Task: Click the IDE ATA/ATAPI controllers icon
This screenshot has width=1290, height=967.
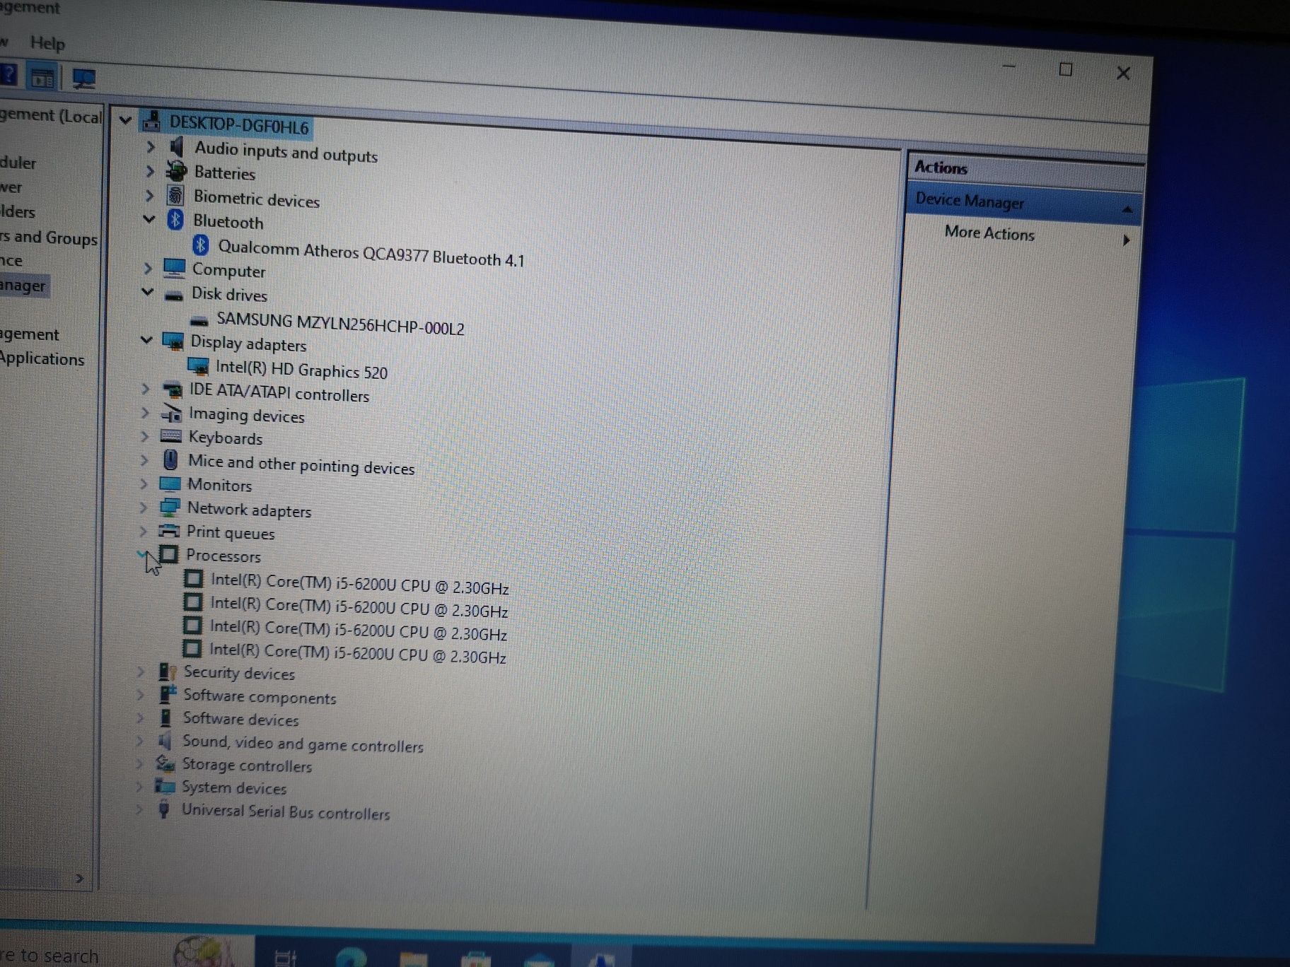Action: pyautogui.click(x=172, y=389)
